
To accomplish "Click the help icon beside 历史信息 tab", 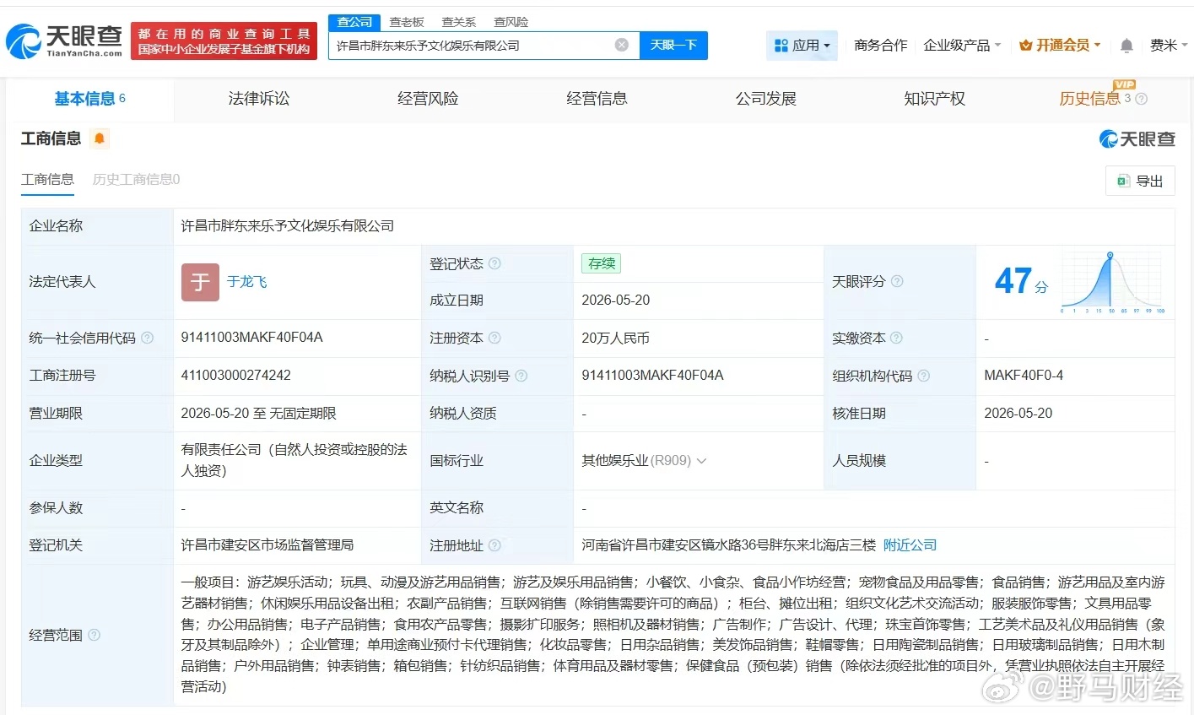I will 1141,99.
